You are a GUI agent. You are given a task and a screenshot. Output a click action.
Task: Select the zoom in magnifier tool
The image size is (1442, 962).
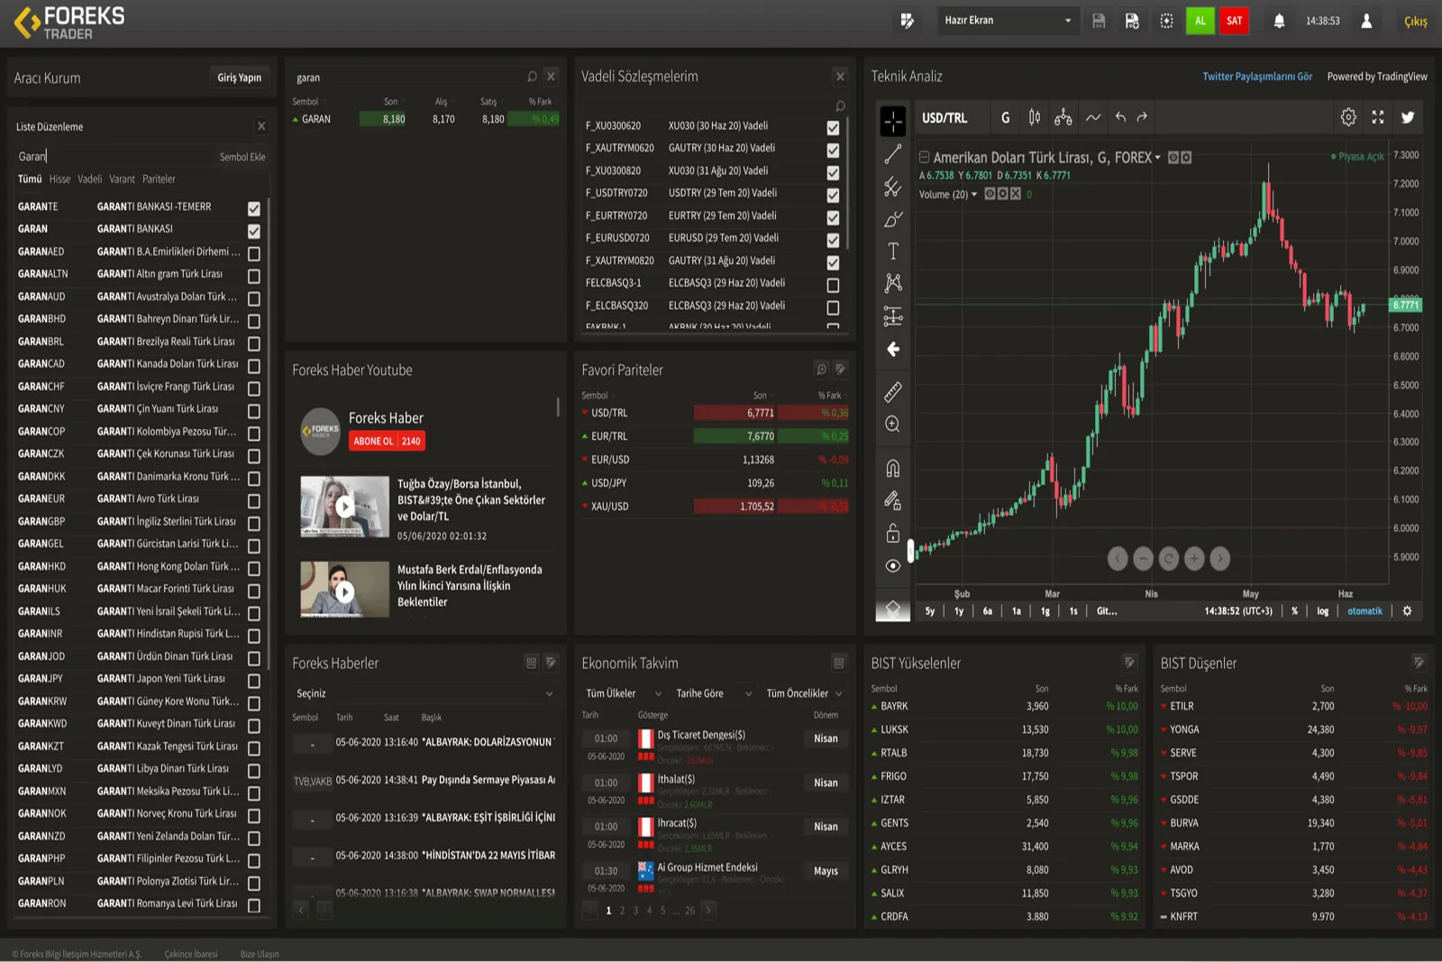coord(892,425)
